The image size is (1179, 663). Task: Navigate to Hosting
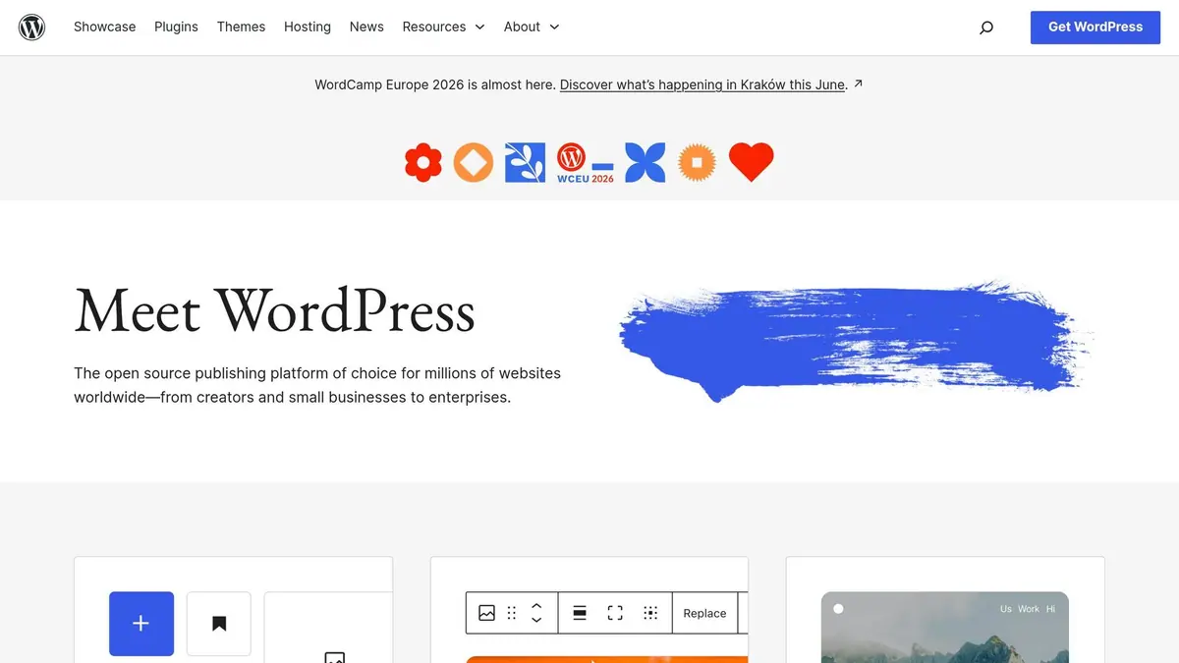click(x=308, y=27)
